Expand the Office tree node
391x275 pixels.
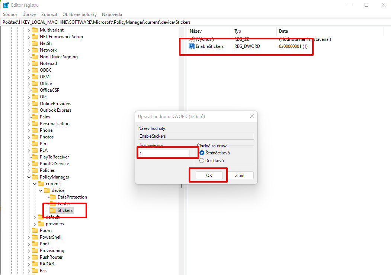(29, 84)
